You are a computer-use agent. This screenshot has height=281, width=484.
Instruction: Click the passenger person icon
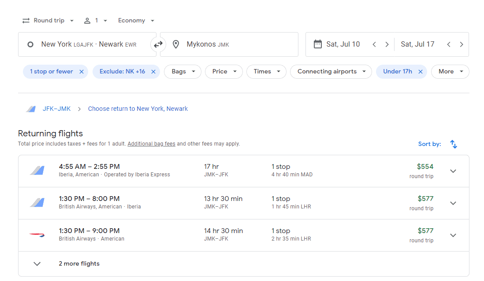coord(87,20)
